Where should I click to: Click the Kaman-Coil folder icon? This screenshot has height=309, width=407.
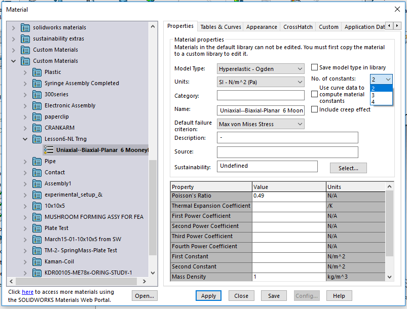tap(37, 262)
